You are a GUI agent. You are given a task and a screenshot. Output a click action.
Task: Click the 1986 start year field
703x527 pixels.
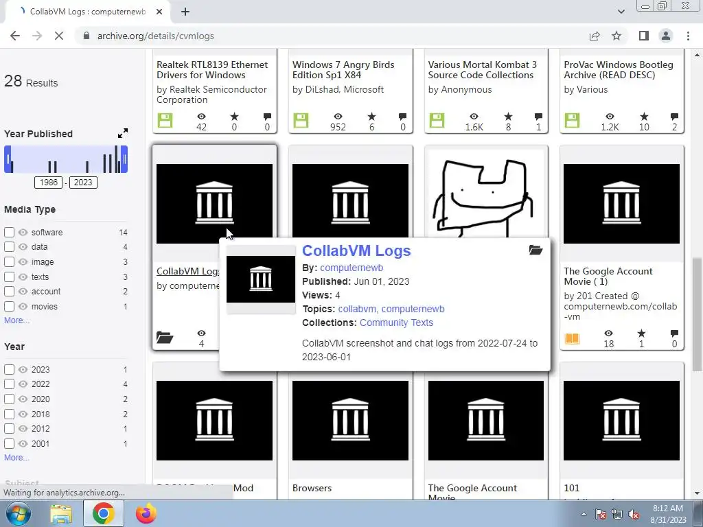click(49, 183)
